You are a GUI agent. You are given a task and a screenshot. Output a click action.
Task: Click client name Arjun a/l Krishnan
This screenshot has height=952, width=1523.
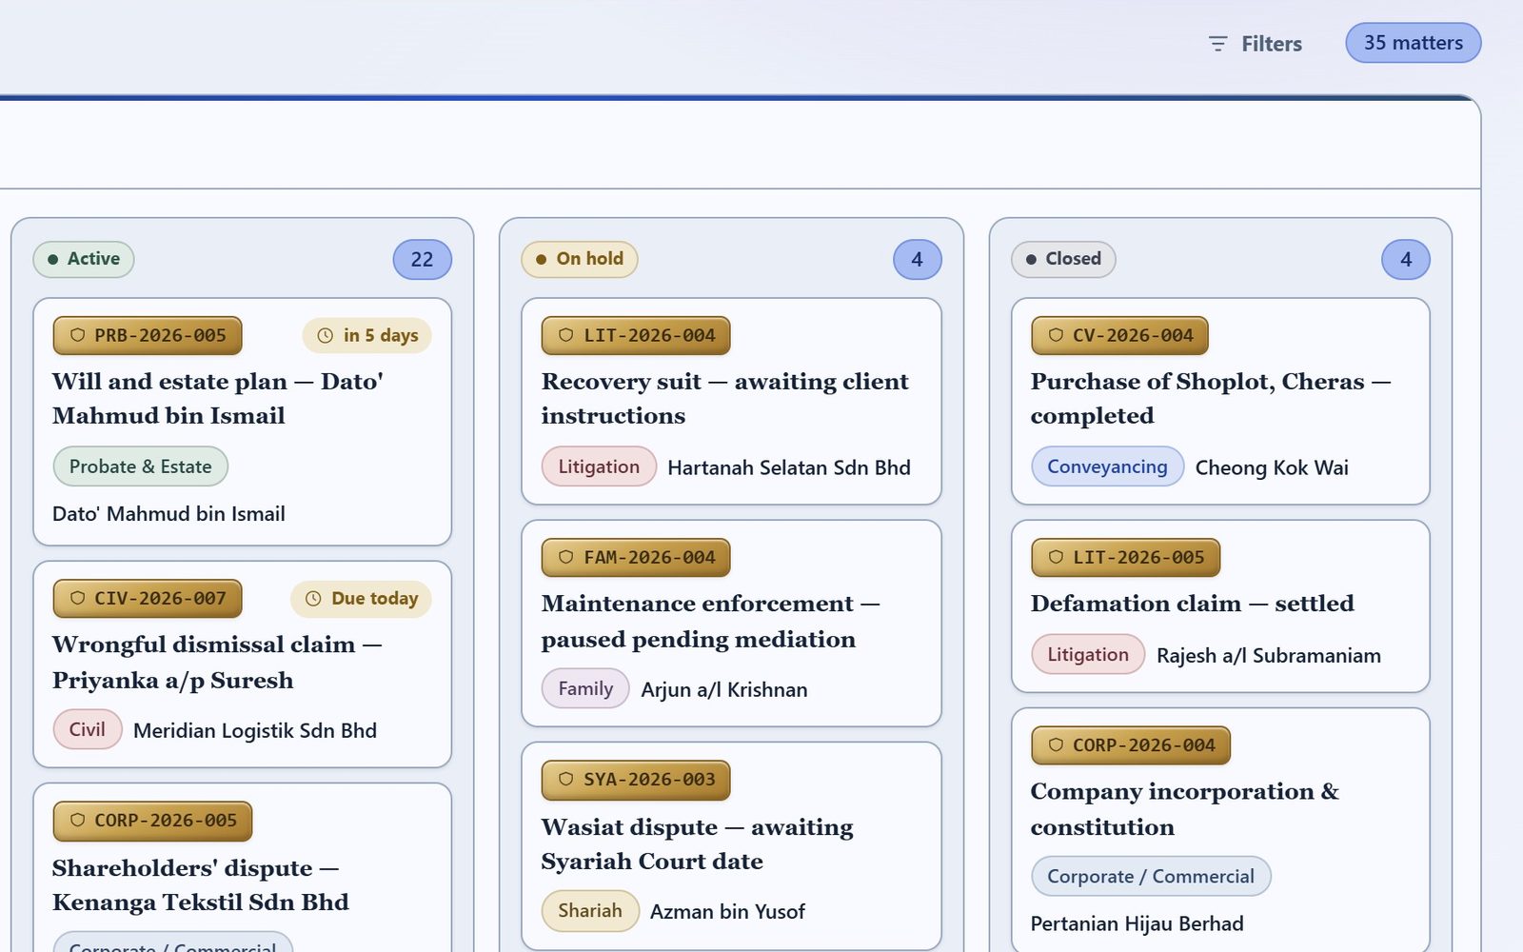click(x=724, y=689)
